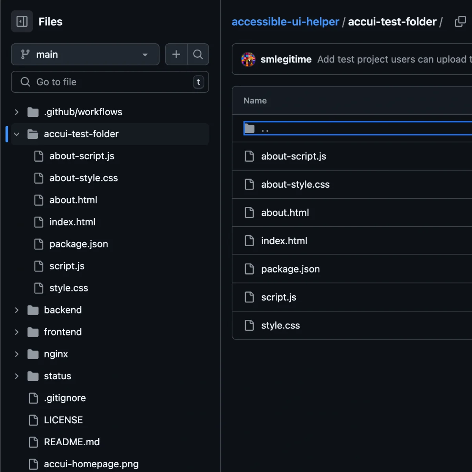This screenshot has width=472, height=472.
Task: Expand the frontend folder
Action: tap(17, 332)
